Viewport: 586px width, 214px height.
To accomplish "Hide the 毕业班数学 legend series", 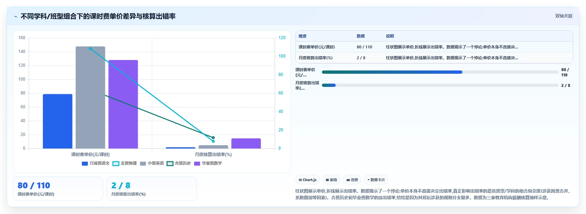I will (208, 163).
